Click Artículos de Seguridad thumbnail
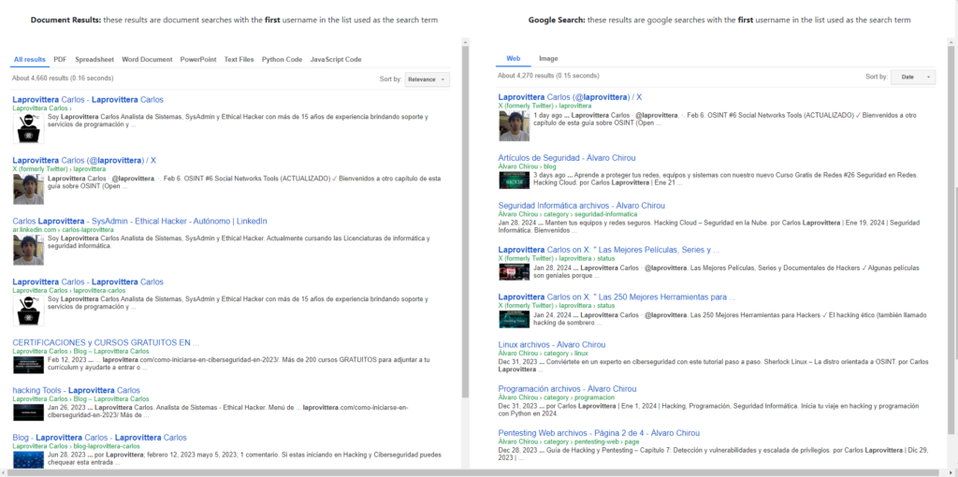Screen dimensions: 958x477 [x=514, y=181]
